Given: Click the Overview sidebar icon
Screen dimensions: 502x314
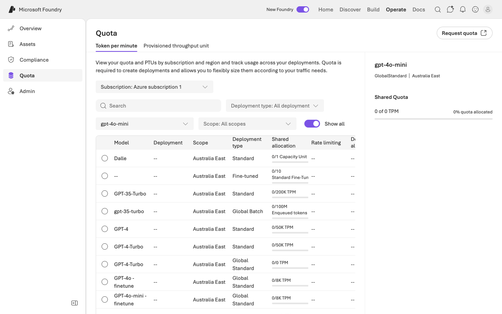Looking at the screenshot, I should point(11,28).
